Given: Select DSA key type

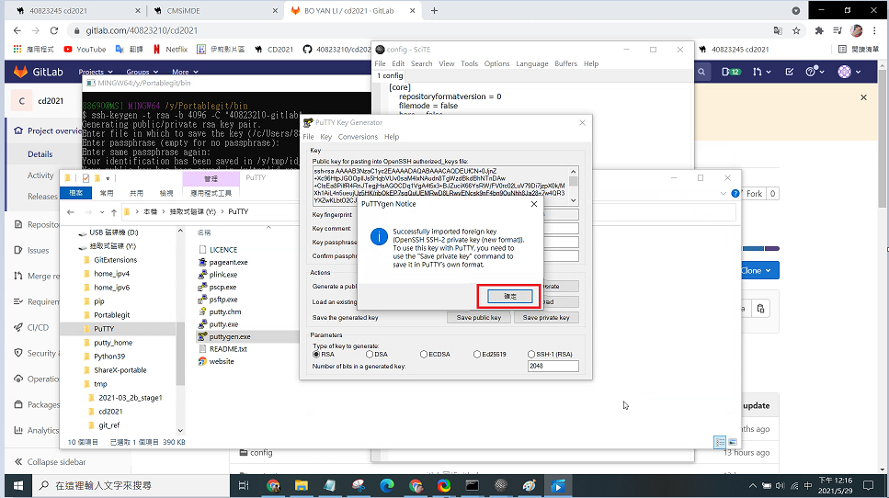Looking at the screenshot, I should pos(376,355).
